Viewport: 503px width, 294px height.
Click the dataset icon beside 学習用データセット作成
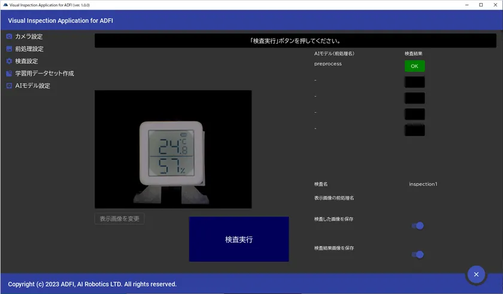point(9,74)
